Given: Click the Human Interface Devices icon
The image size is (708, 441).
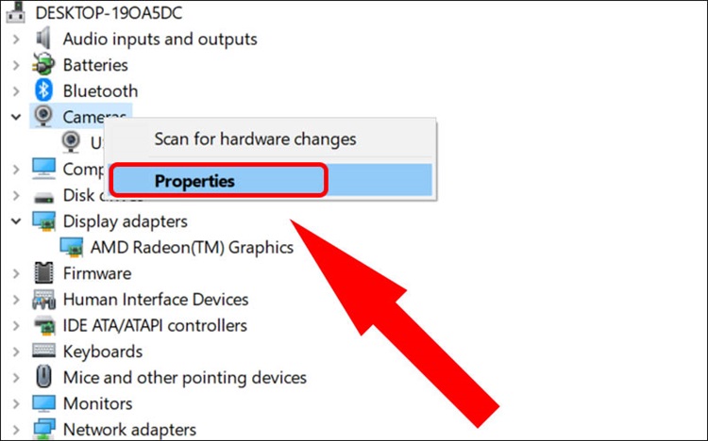Looking at the screenshot, I should (x=43, y=299).
